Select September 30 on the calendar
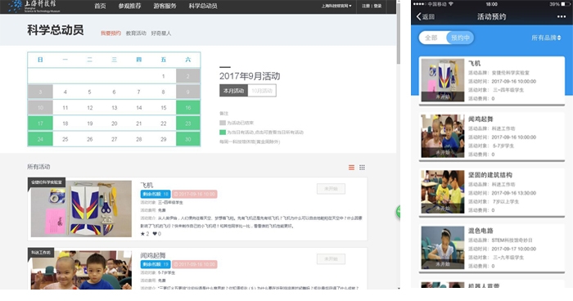573x301 pixels. tap(187, 139)
